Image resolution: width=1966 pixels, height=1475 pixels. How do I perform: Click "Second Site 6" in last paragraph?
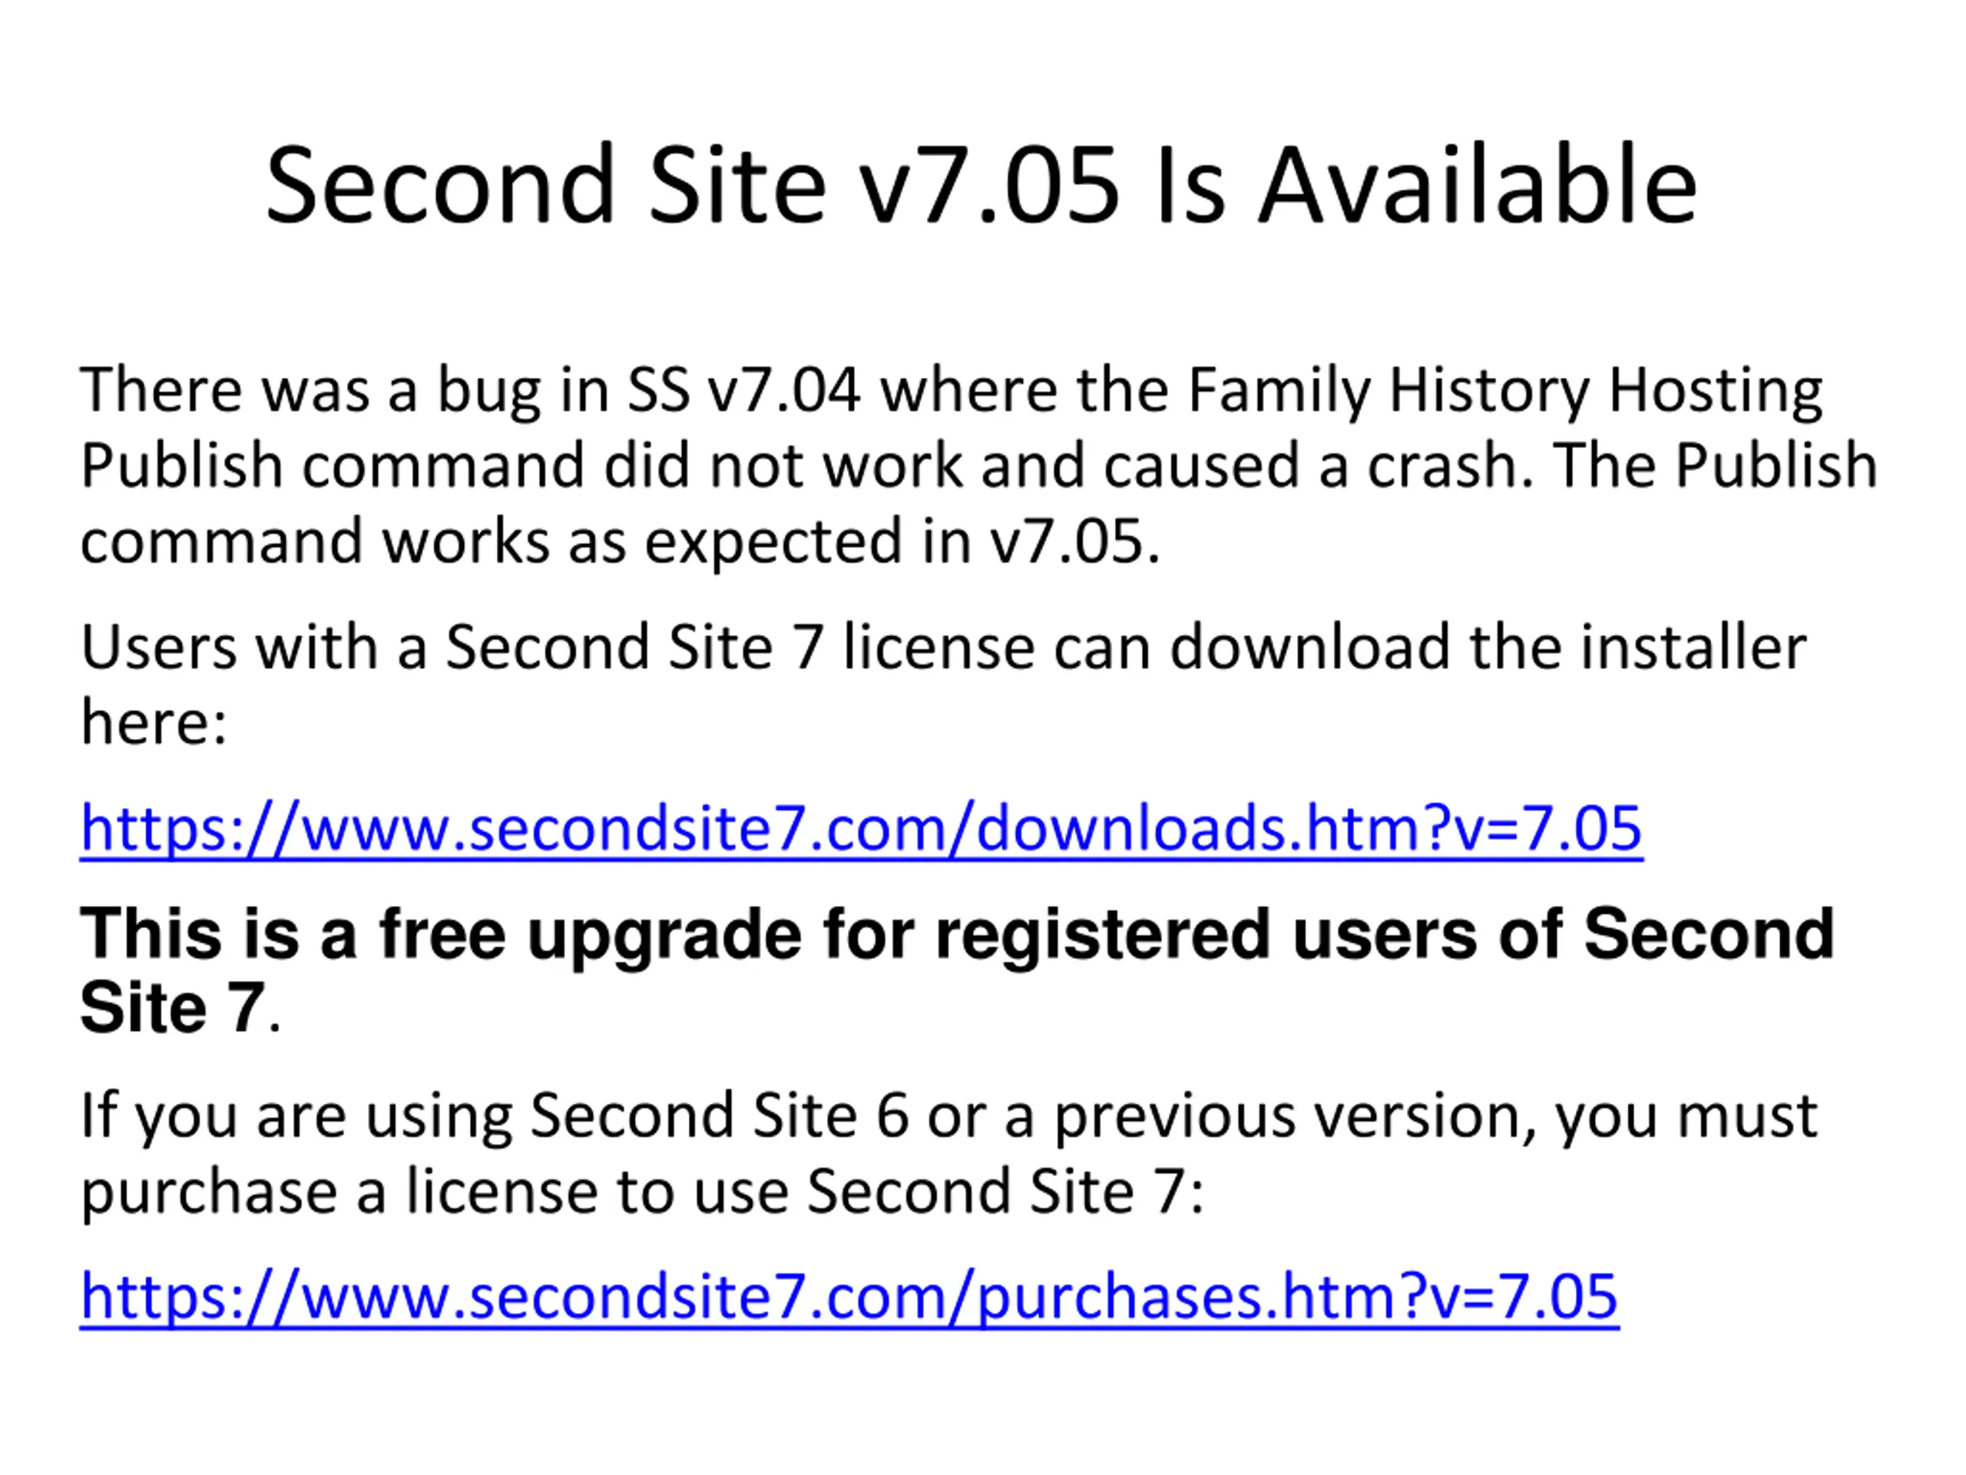719,1115
